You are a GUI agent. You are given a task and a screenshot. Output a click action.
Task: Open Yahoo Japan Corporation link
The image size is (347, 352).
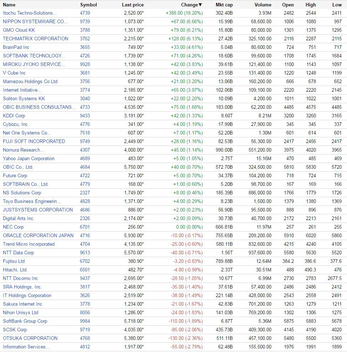(29, 158)
